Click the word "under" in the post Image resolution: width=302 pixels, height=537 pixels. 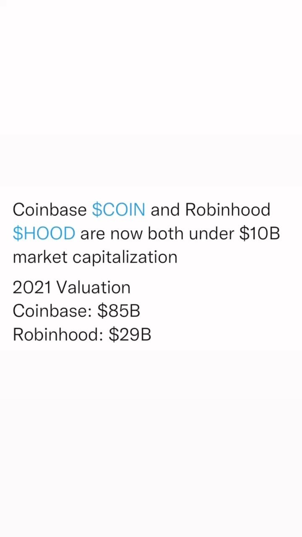point(211,234)
